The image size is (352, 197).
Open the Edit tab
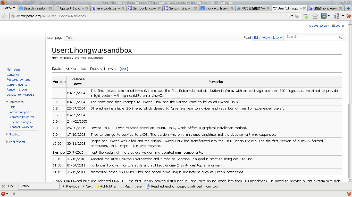pos(257,37)
